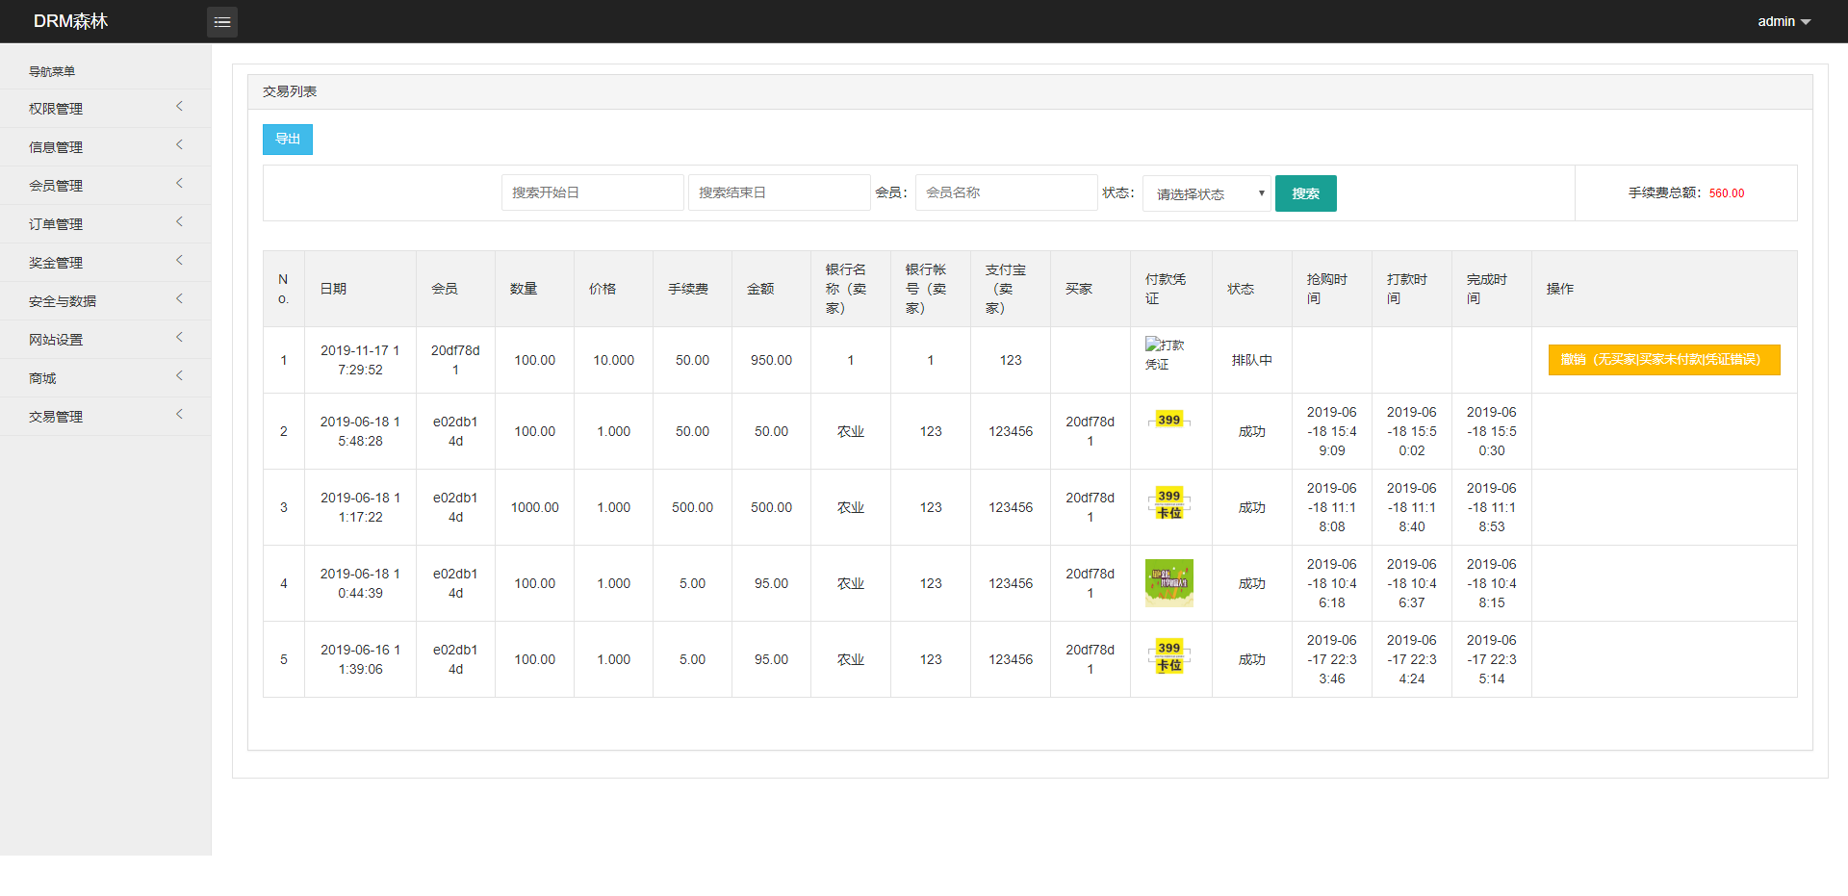Open green payment proof image in row 4
This screenshot has width=1848, height=896.
click(1168, 583)
